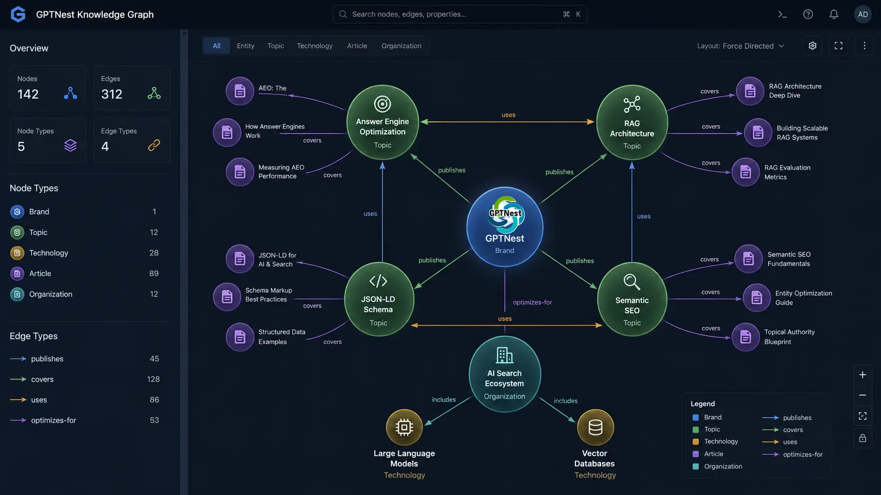Select the GPTNest Brand center node
The image size is (881, 495).
coord(505,227)
